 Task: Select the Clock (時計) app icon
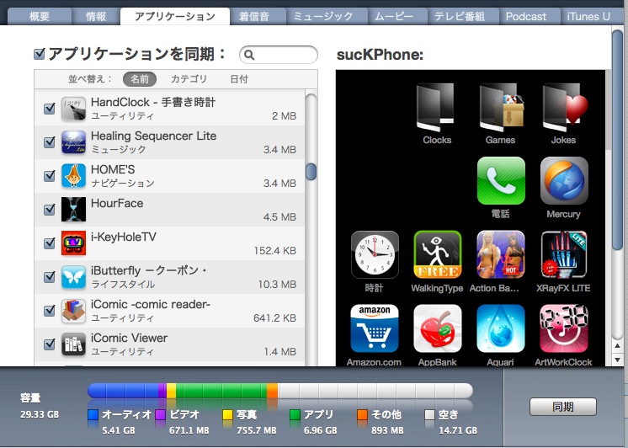tap(375, 255)
